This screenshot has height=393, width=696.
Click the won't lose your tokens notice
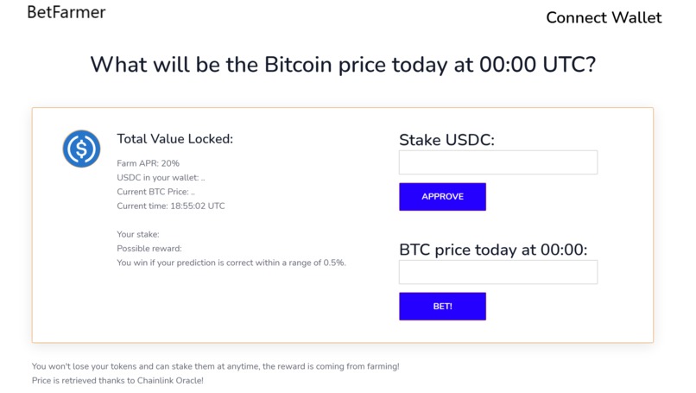[x=215, y=366]
